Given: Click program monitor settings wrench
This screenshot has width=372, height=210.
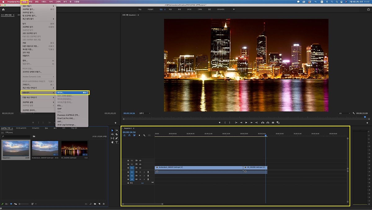Looking at the screenshot, I should (x=354, y=113).
